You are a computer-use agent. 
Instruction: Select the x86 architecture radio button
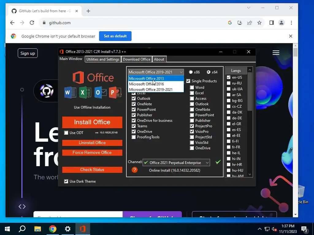tap(191, 72)
